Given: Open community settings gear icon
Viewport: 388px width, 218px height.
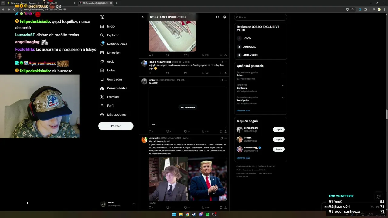Looking at the screenshot, I should 224,17.
